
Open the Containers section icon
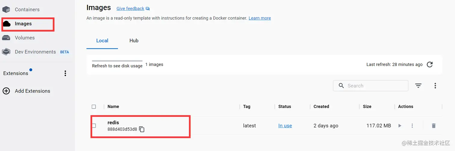pyautogui.click(x=7, y=9)
